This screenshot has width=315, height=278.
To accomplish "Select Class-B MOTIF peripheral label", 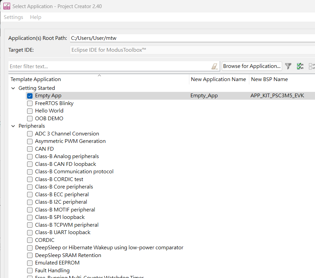I will pyautogui.click(x=65, y=210).
